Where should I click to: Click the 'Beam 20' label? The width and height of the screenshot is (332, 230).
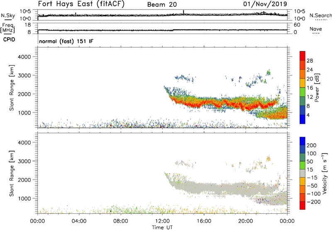click(x=162, y=5)
